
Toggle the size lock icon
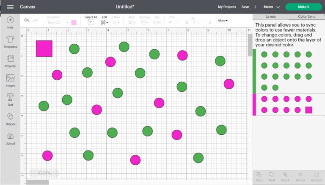pos(193,19)
